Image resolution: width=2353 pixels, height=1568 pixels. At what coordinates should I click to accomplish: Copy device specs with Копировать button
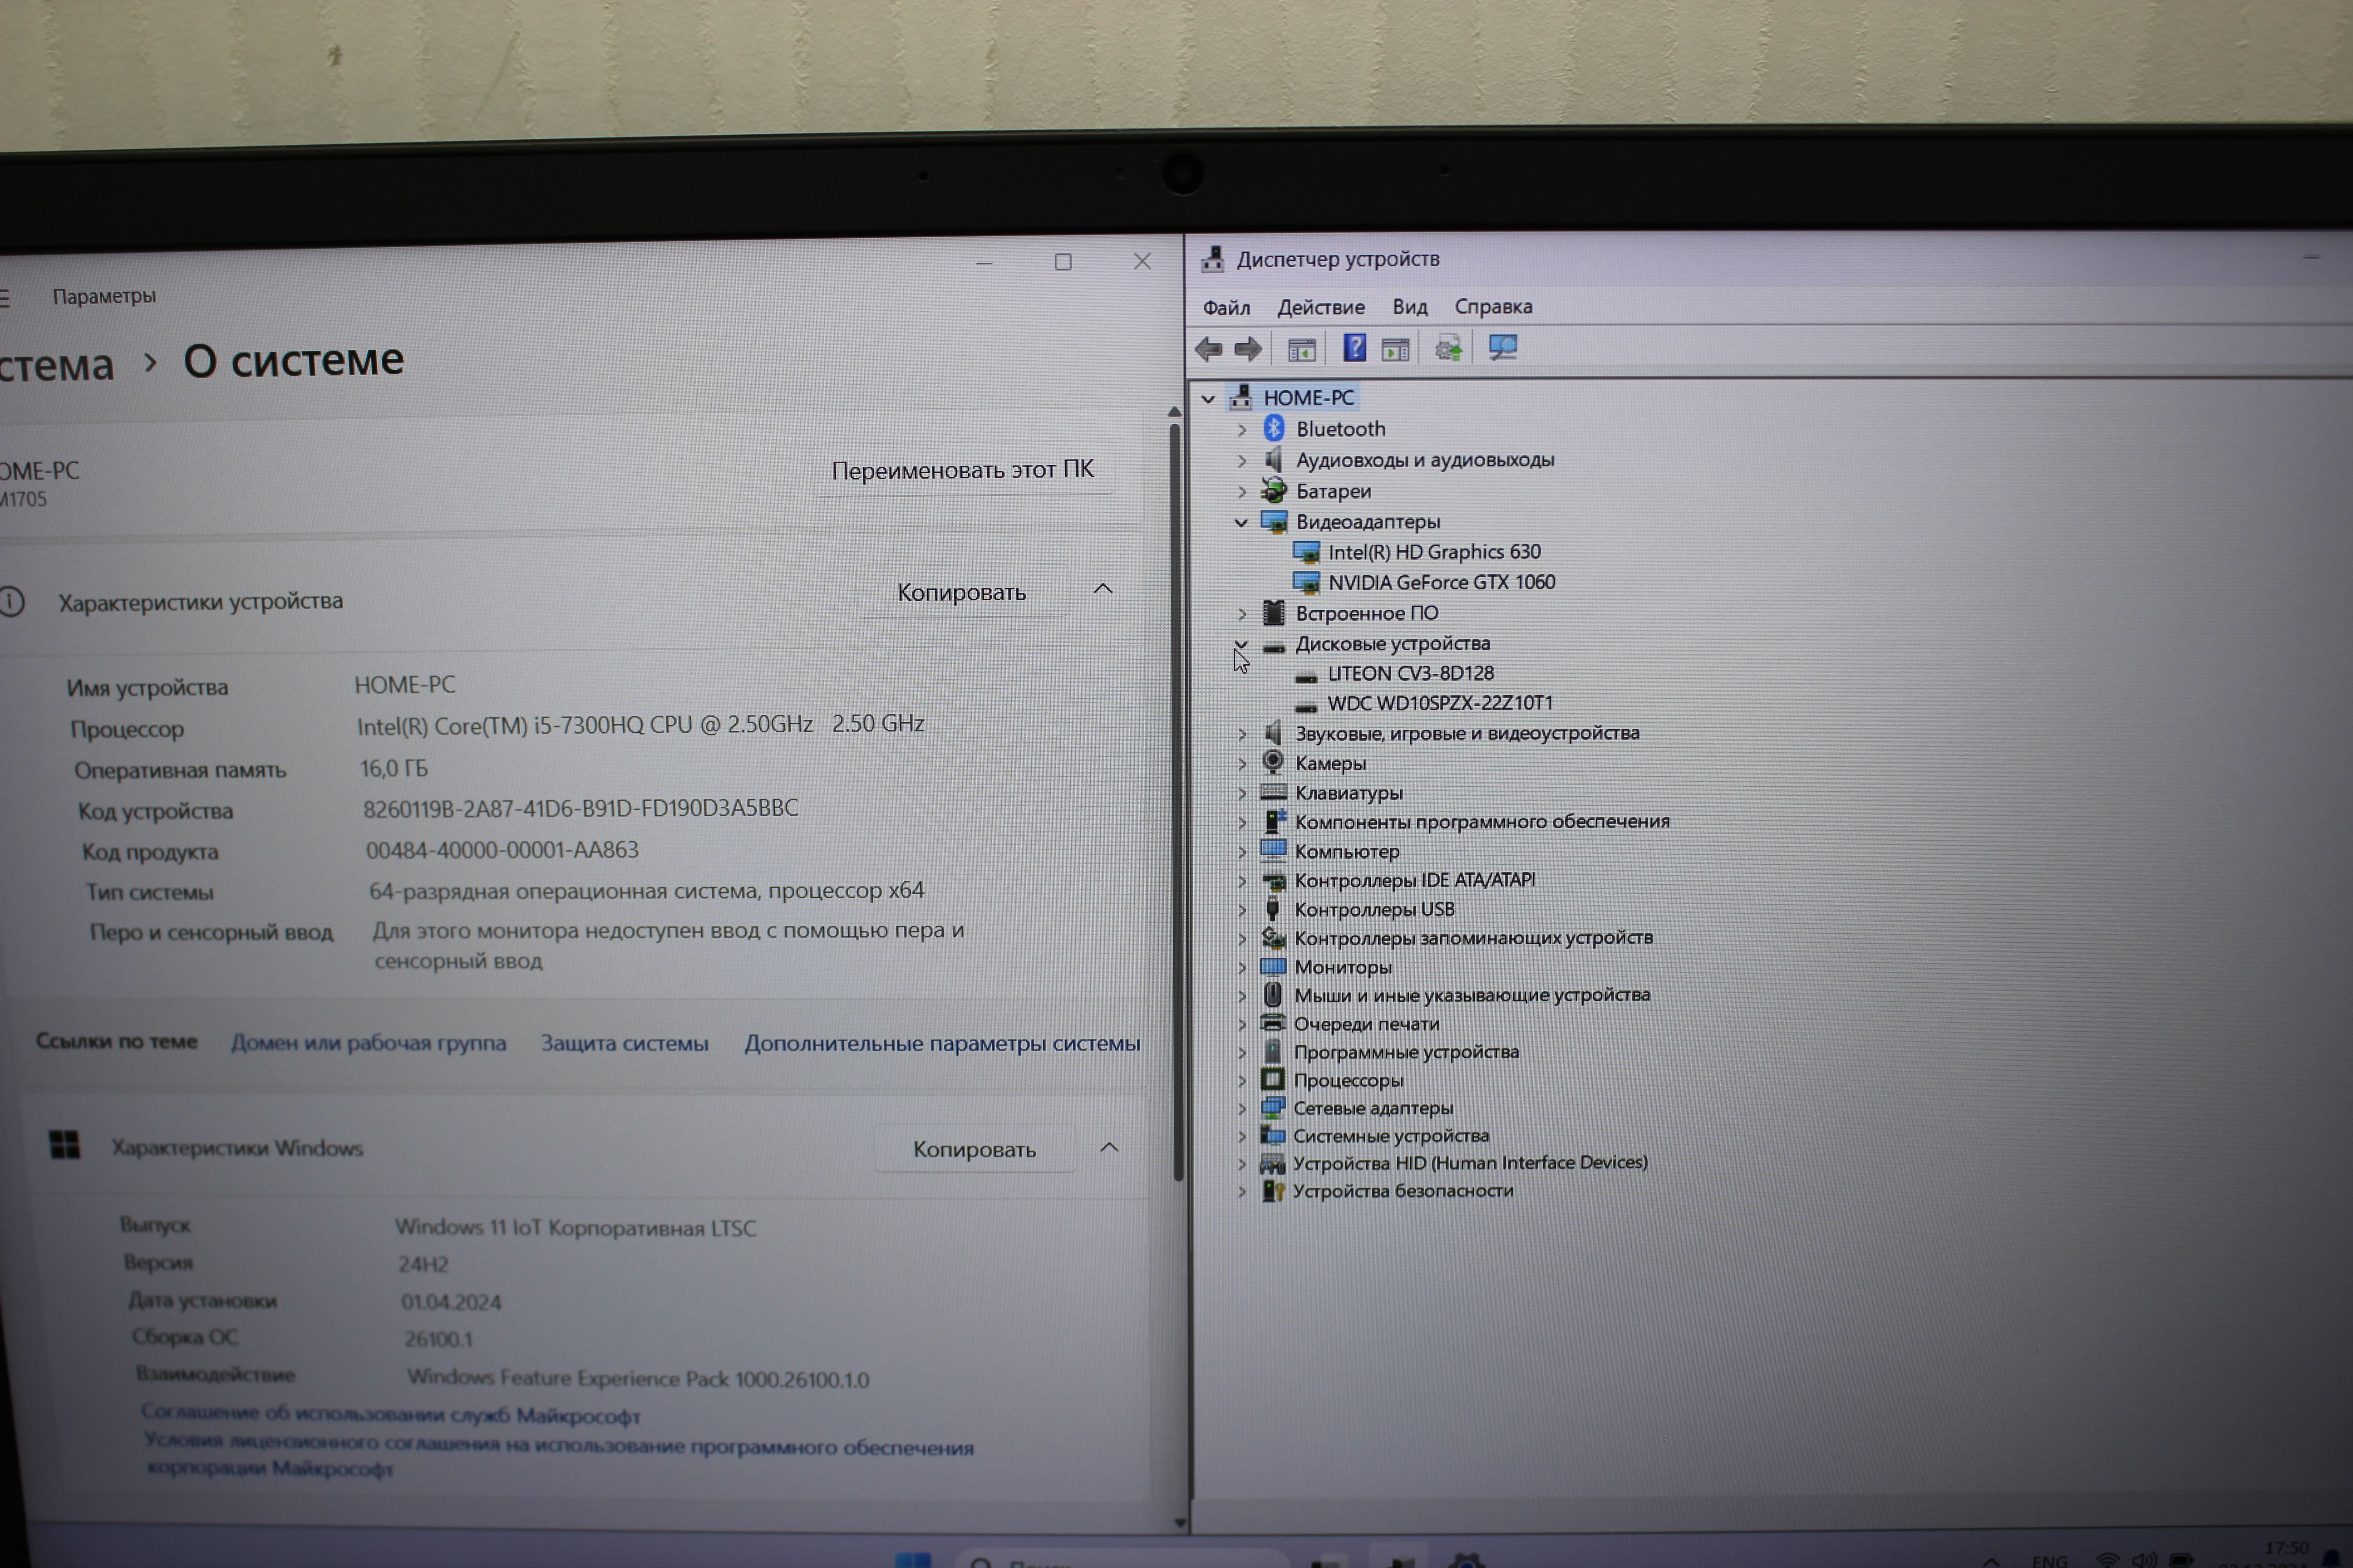(x=960, y=592)
